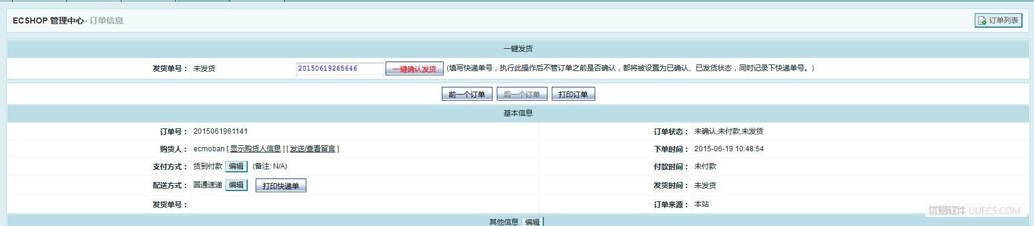Click the order status 未确认,未付款,未发货 text
The image size is (1034, 226).
click(729, 131)
